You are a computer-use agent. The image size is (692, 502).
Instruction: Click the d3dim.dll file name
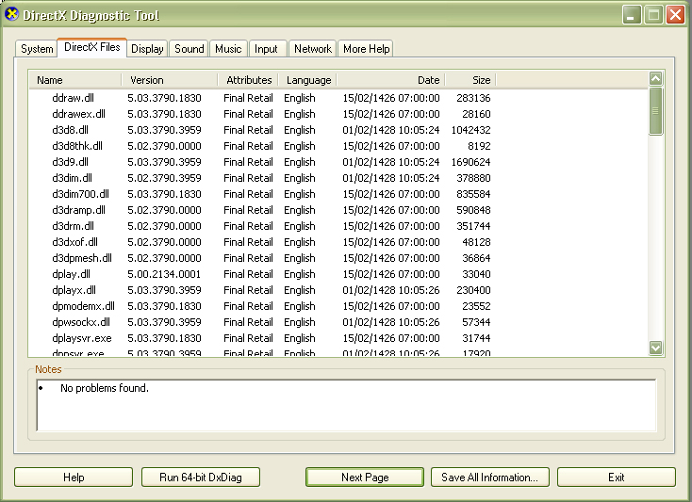[72, 178]
